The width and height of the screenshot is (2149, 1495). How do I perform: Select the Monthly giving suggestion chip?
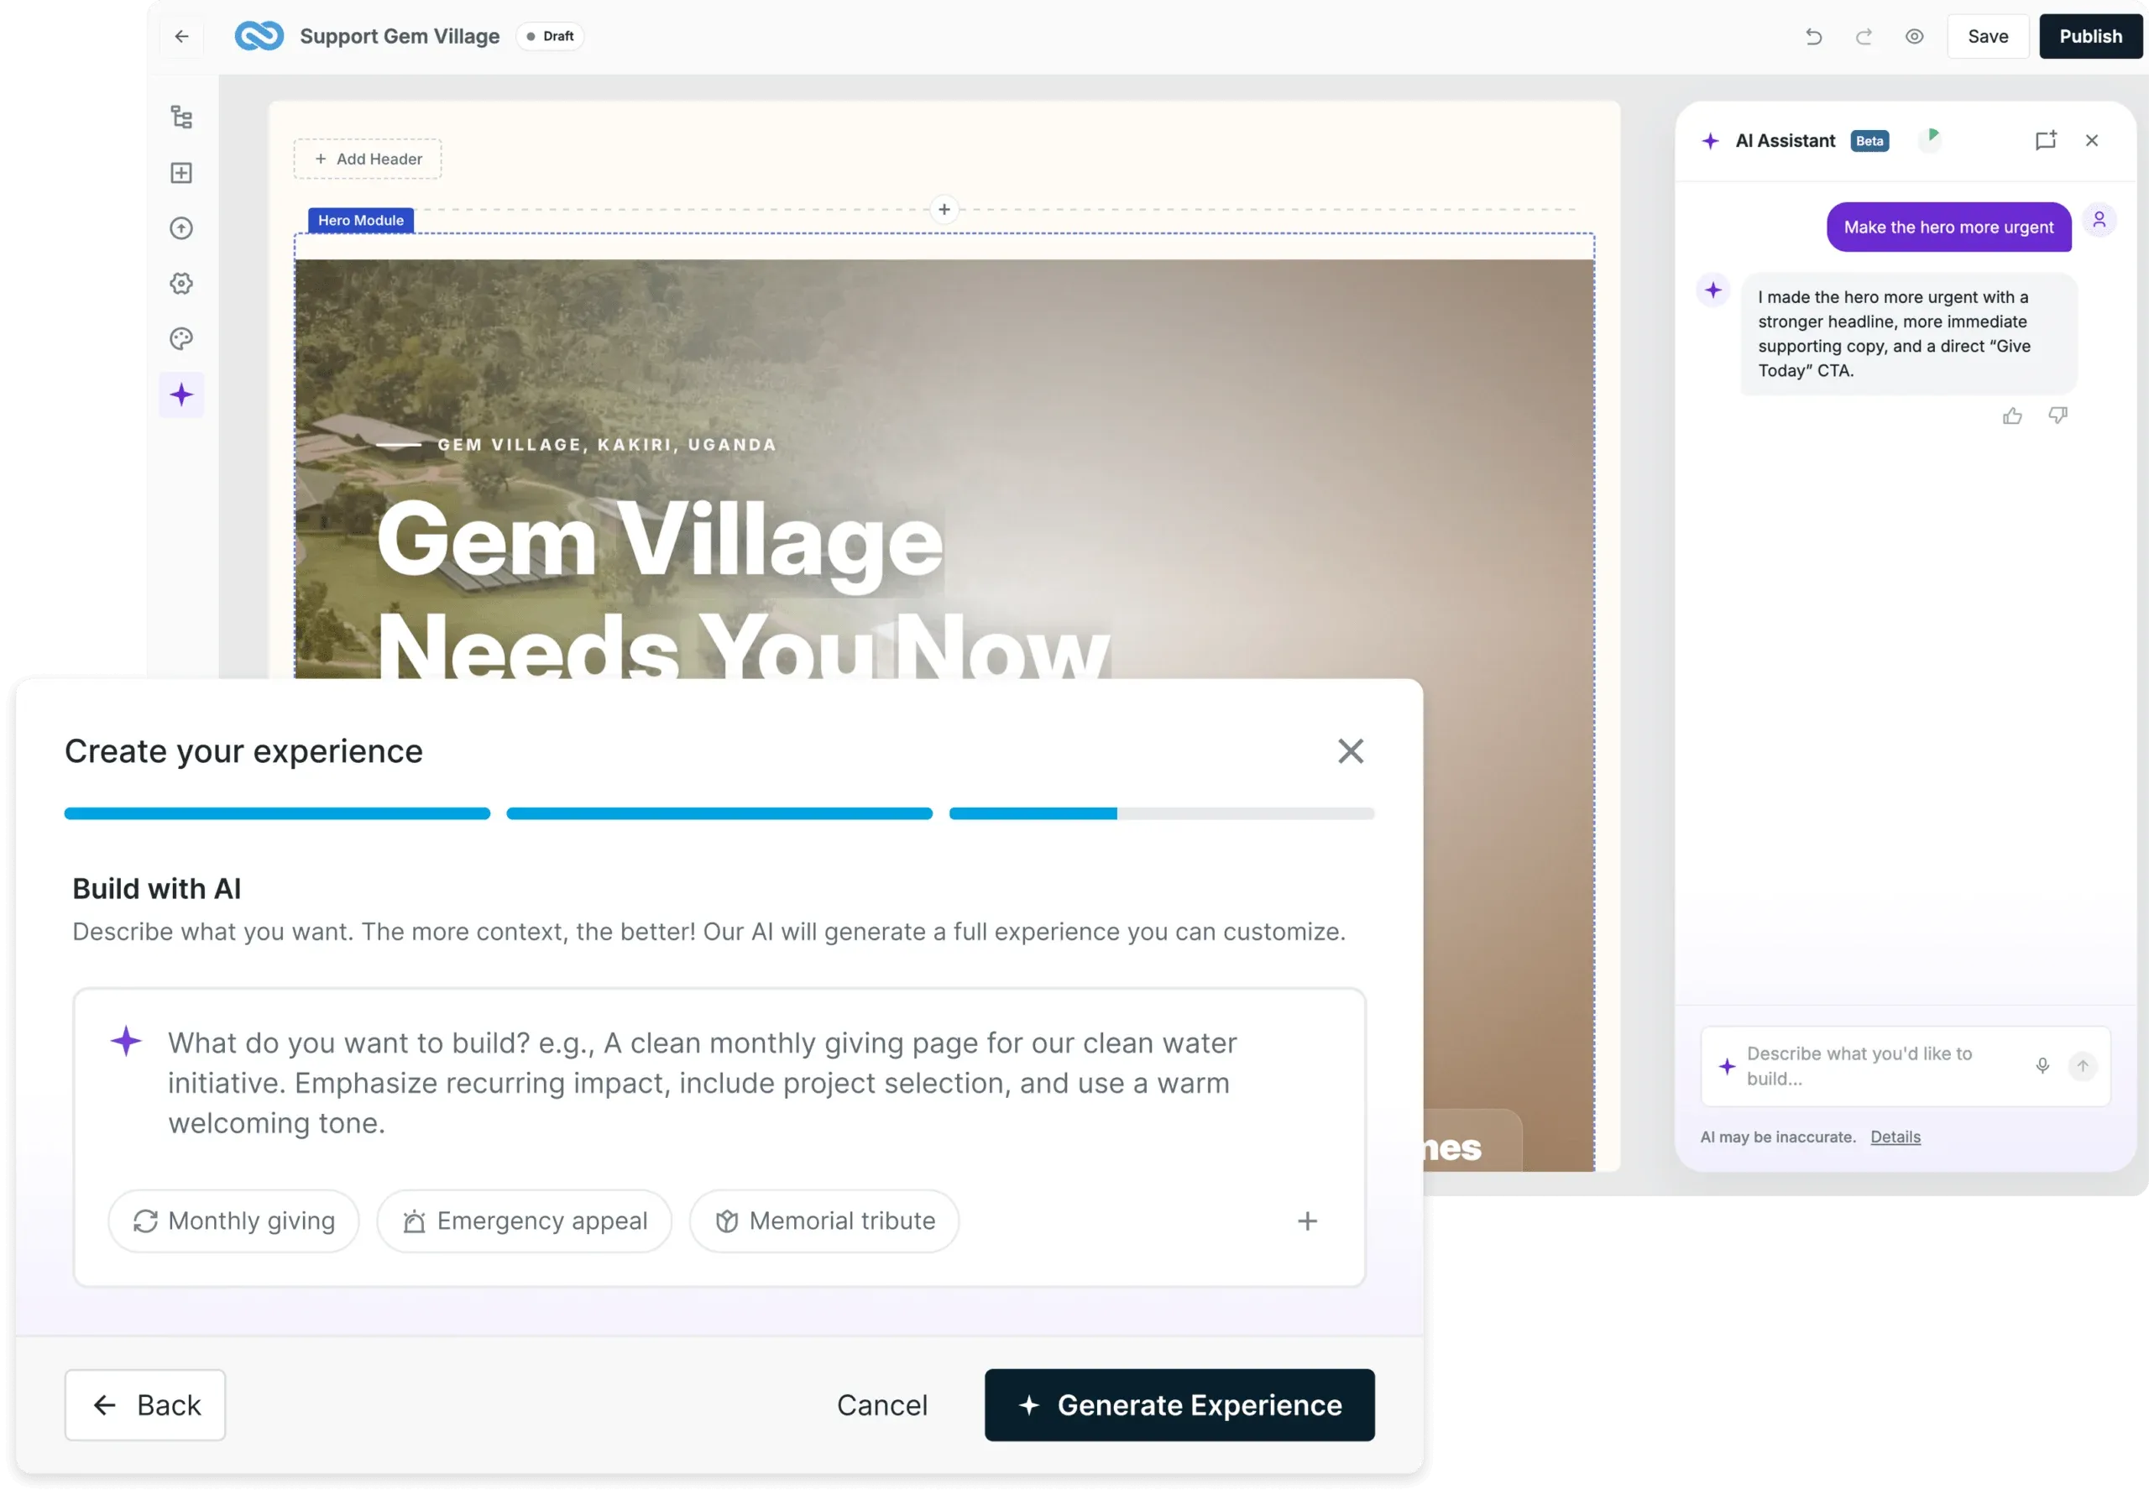pos(234,1221)
